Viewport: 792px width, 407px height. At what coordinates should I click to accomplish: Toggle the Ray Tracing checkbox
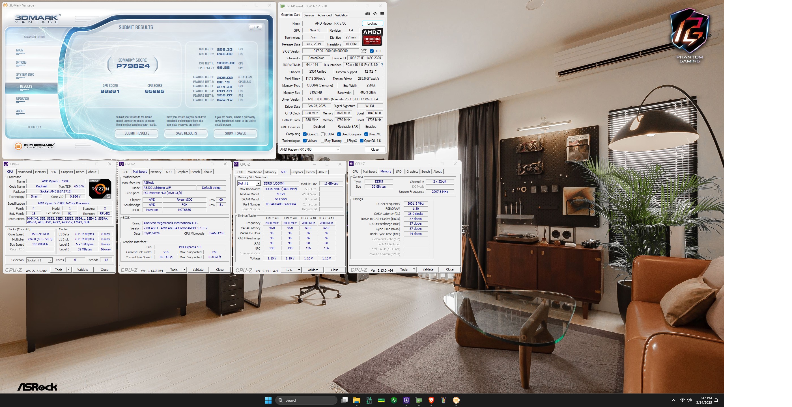(322, 141)
